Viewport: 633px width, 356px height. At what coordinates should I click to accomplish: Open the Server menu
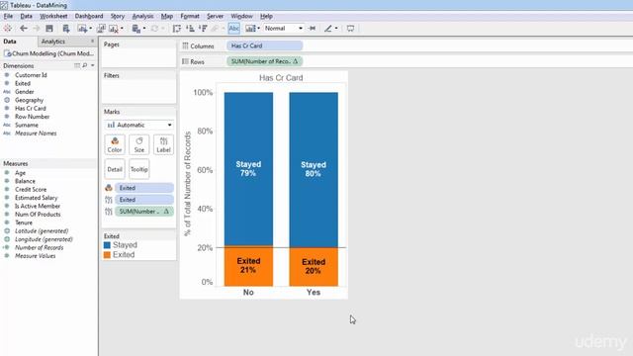pos(215,16)
